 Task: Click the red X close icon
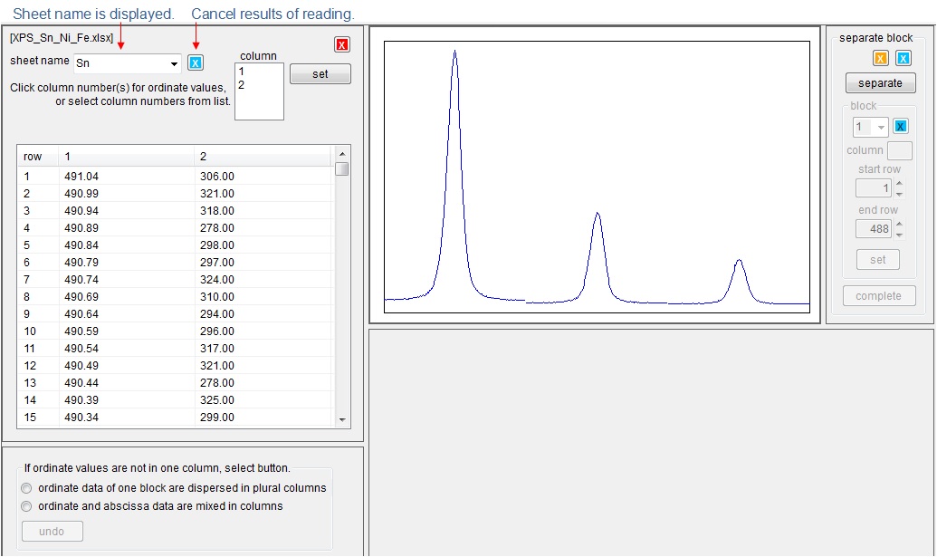point(342,44)
